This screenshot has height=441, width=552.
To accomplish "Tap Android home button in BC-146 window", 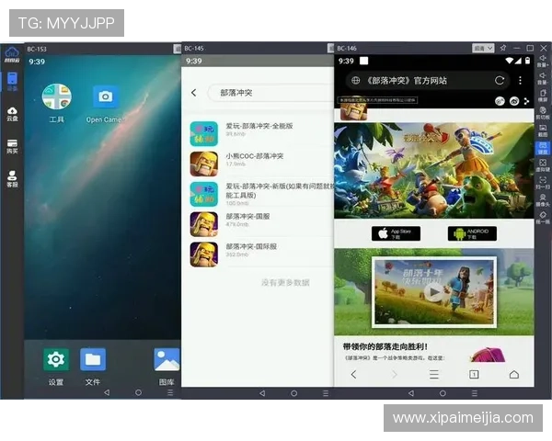I will 443,393.
